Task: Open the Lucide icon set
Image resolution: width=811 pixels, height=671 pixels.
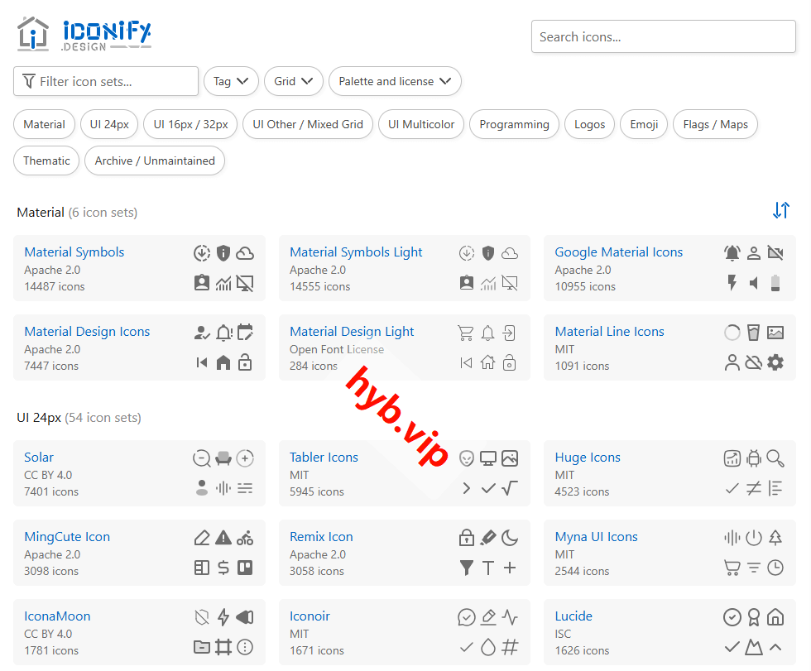Action: pos(573,616)
